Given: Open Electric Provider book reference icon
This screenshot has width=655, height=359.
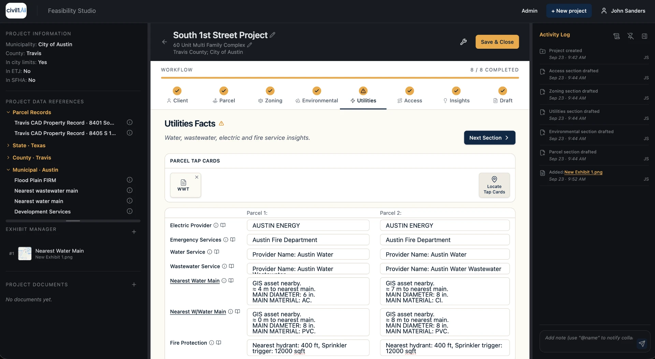Looking at the screenshot, I should [223, 225].
